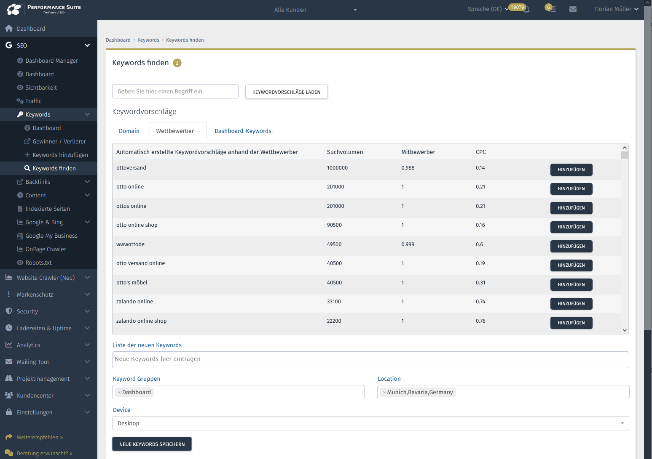Click the Suchvolumen column header
This screenshot has width=652, height=459.
345,152
